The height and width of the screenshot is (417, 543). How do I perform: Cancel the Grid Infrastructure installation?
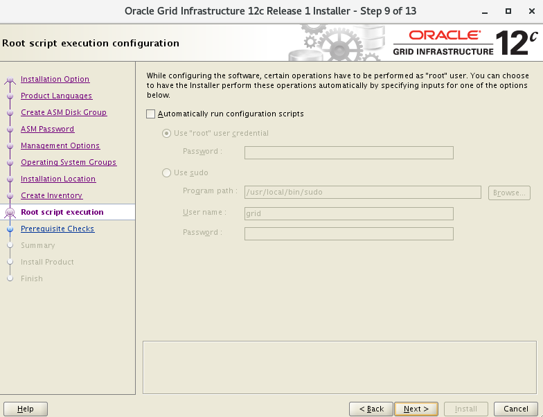click(516, 409)
